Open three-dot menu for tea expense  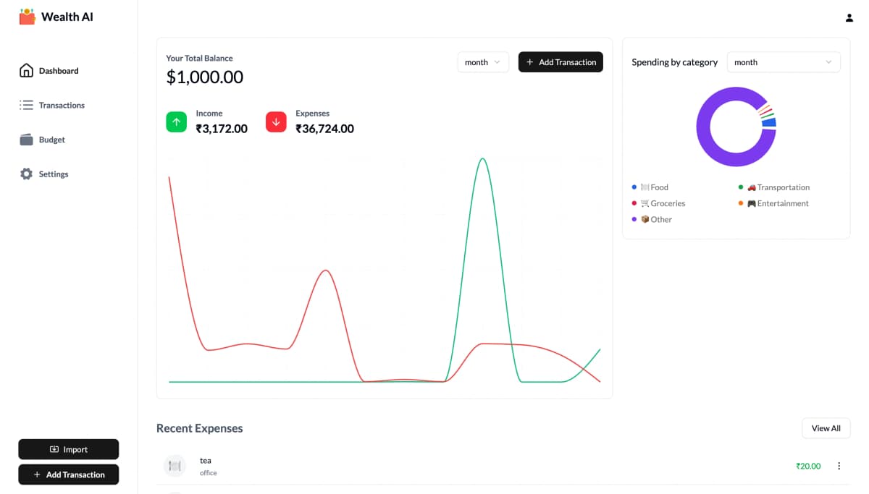point(839,466)
